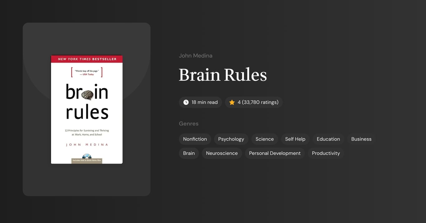Click the 18 min read pill
The image size is (426, 223).
click(x=200, y=102)
